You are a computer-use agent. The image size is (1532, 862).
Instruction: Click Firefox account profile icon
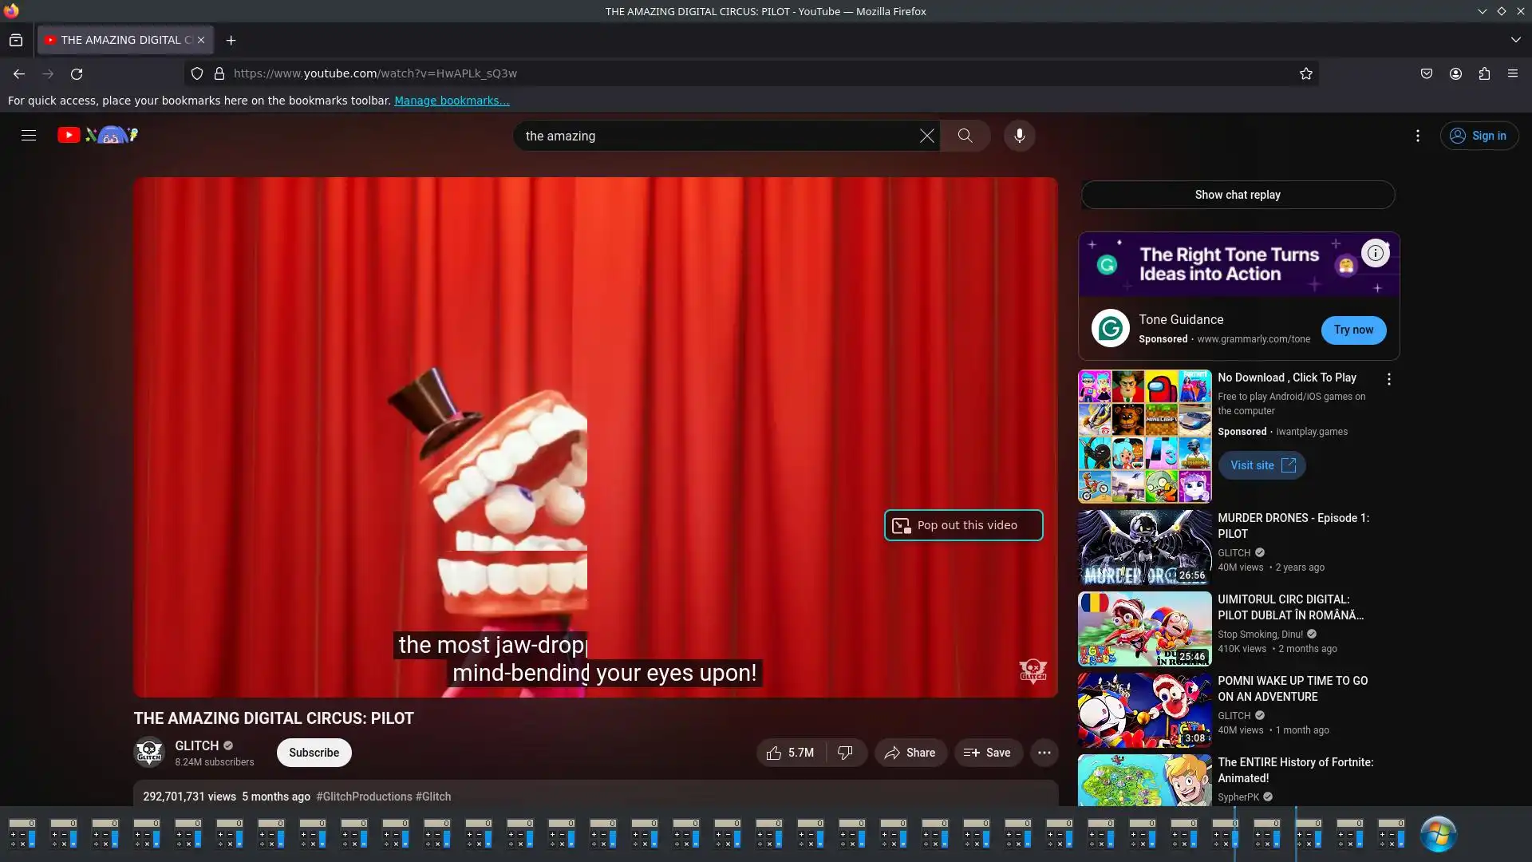tap(1455, 73)
